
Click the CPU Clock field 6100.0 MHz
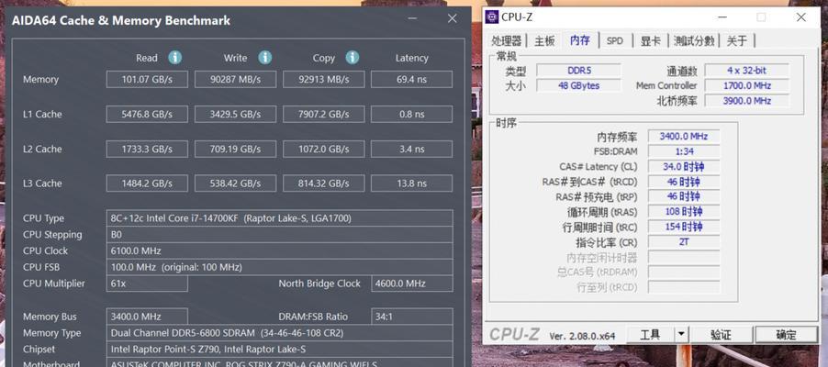(279, 250)
